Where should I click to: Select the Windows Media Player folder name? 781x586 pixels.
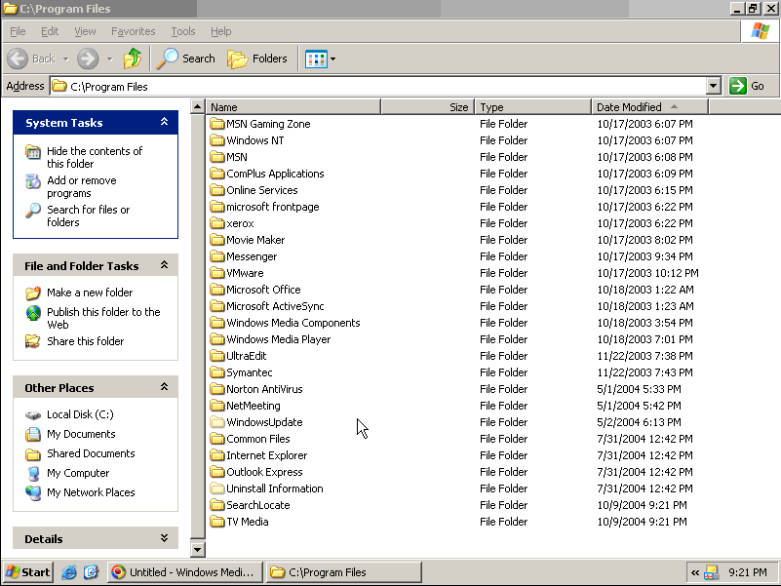[279, 339]
